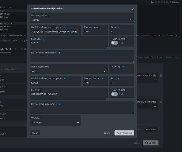Toggle TLS switch in ton pool section

click(114, 94)
